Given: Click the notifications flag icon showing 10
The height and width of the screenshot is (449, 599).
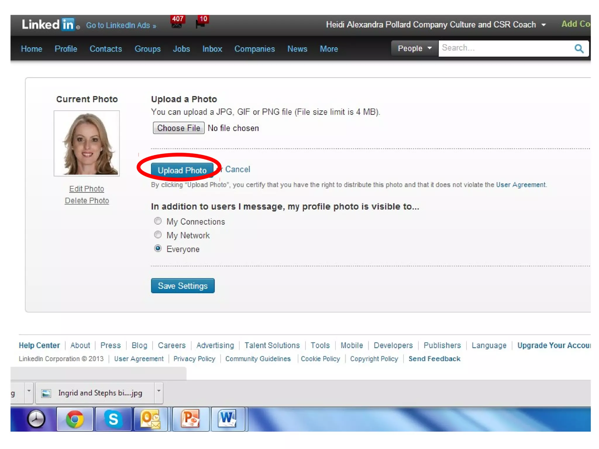Looking at the screenshot, I should [x=201, y=23].
